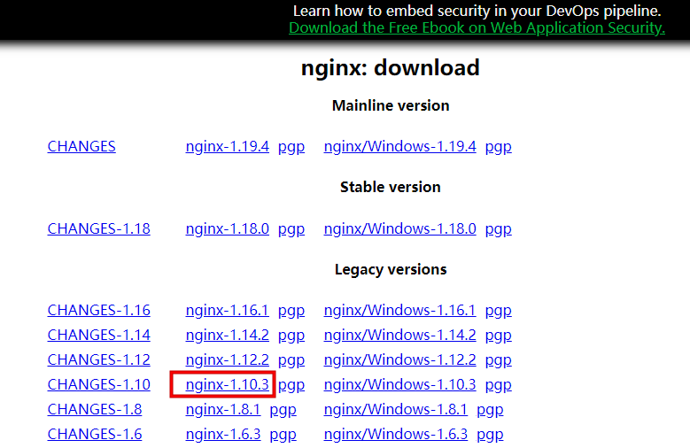The height and width of the screenshot is (448, 690).
Task: Open pgp signature for nginx/Windows-1.10.3
Action: (x=498, y=385)
